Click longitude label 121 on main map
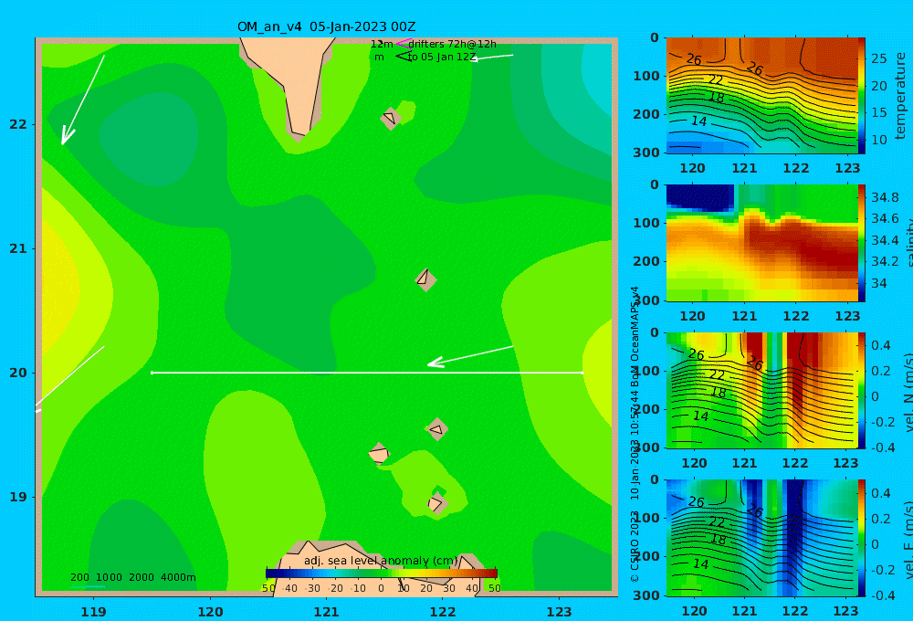This screenshot has width=913, height=621. 326,612
